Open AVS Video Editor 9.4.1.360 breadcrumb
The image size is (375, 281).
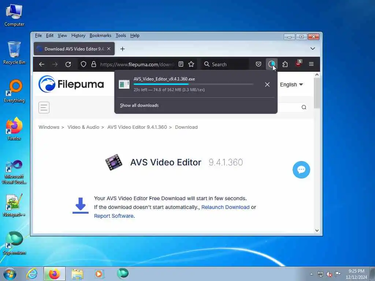point(137,127)
